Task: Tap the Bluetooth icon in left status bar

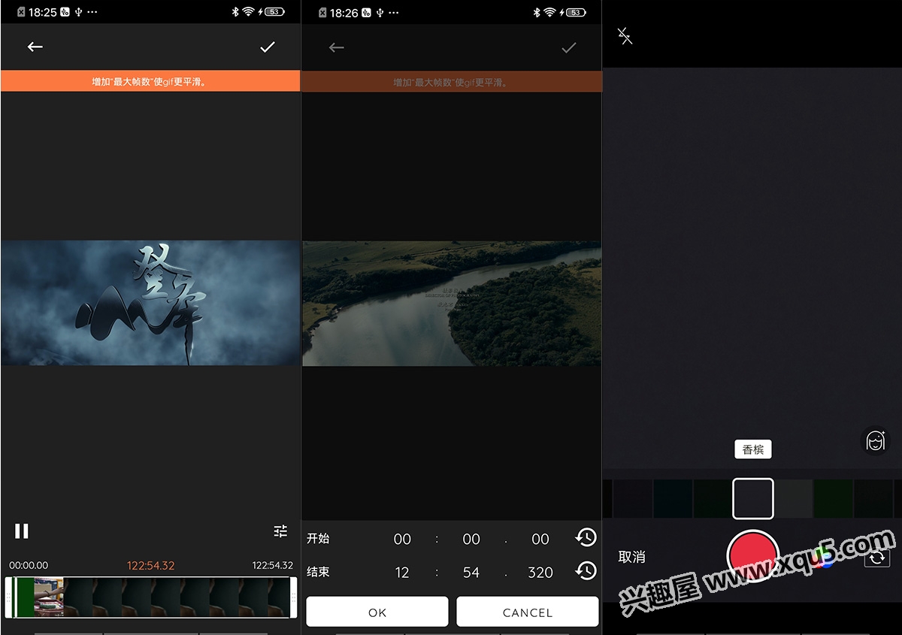Action: click(x=235, y=12)
